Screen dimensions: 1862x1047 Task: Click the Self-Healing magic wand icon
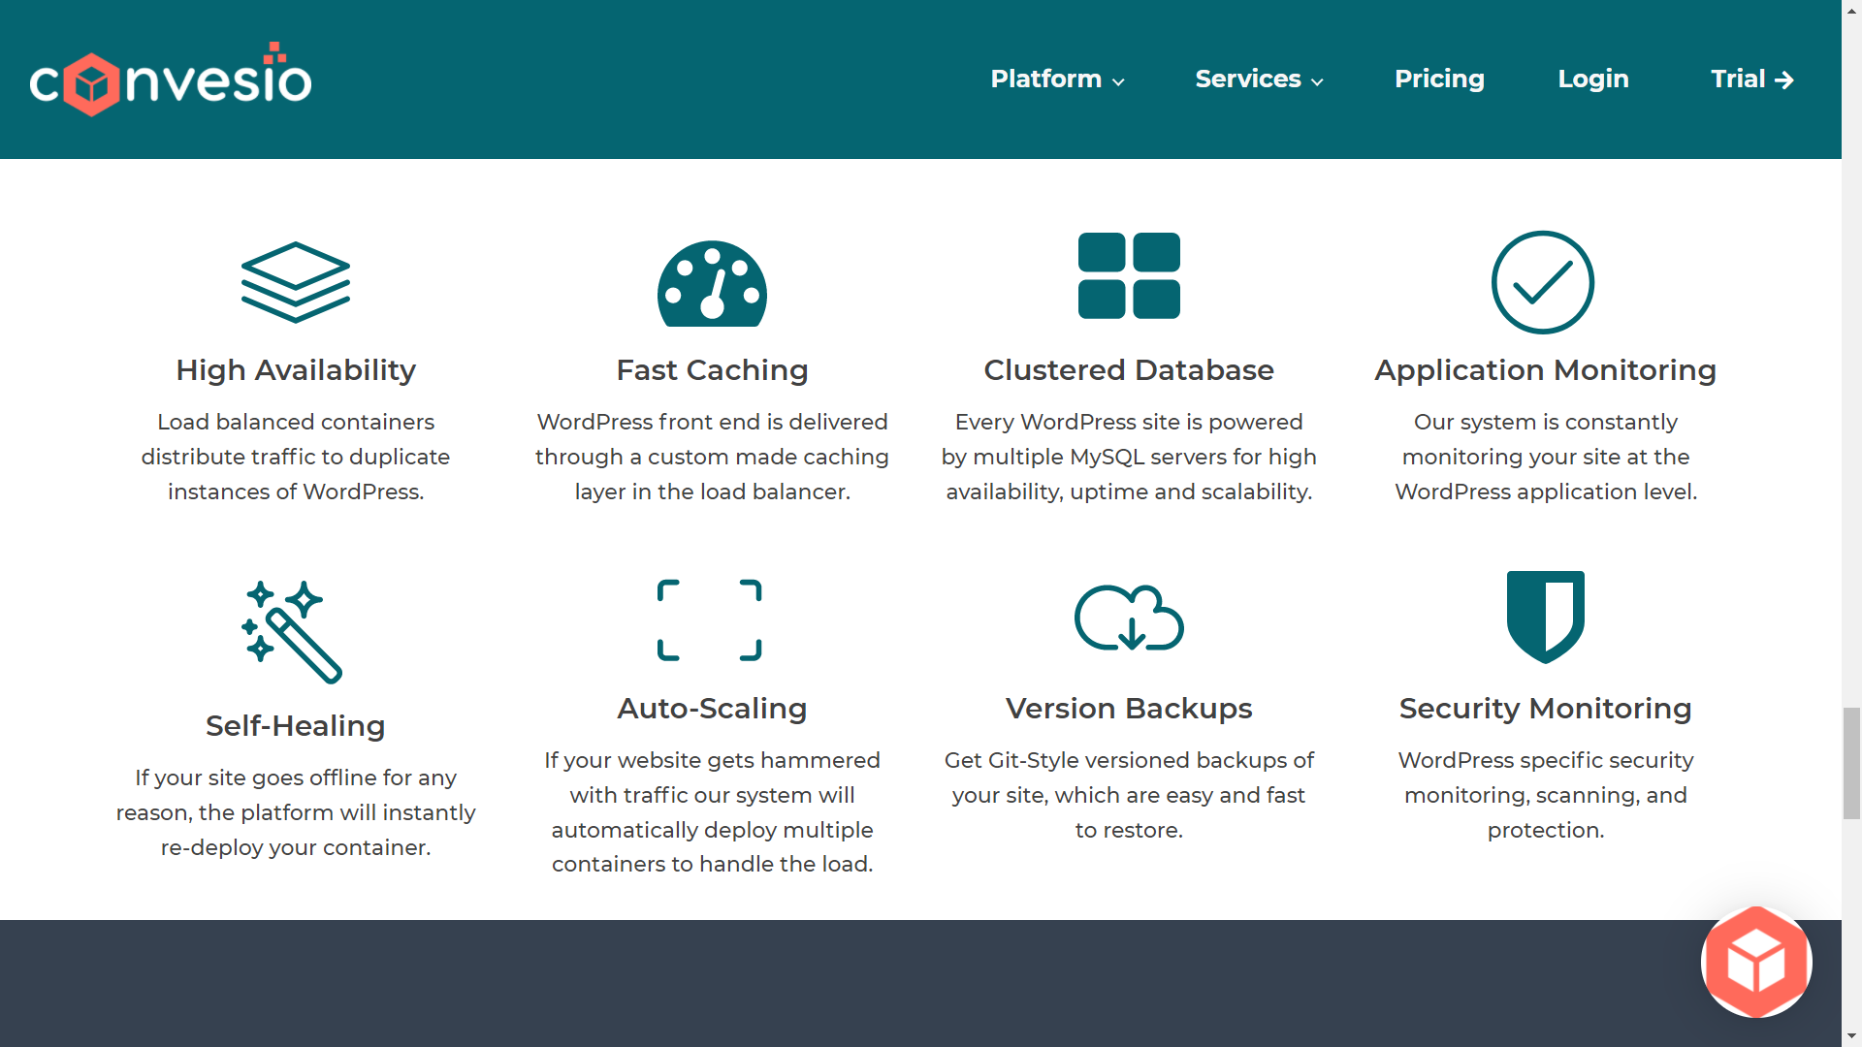coord(294,631)
